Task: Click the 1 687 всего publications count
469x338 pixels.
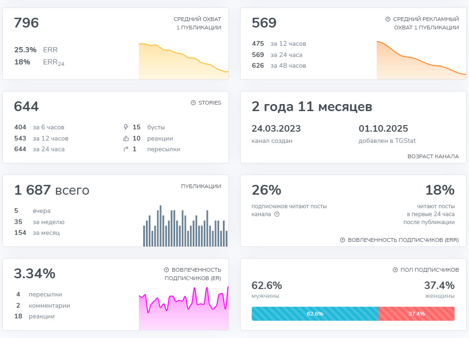Action: coord(52,190)
